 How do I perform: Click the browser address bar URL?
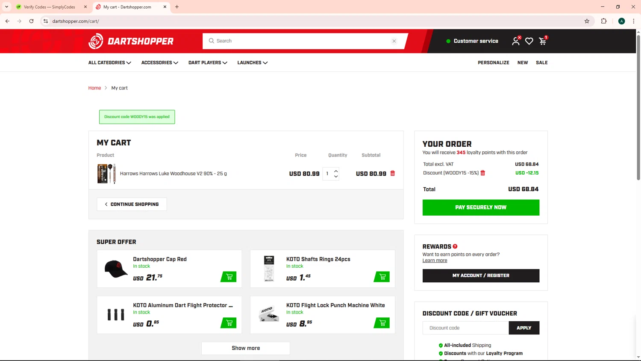(x=76, y=21)
